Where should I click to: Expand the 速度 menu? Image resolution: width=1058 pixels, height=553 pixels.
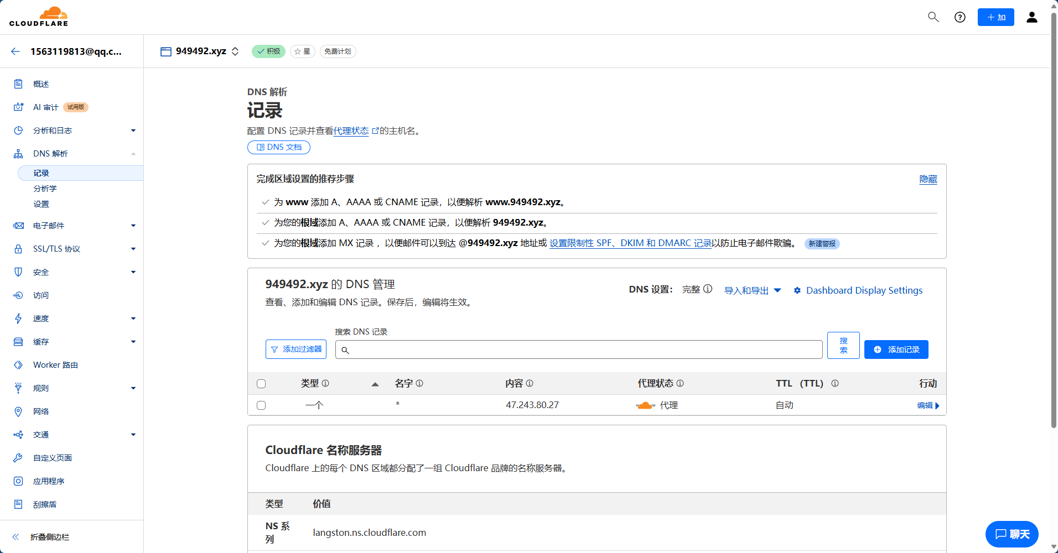[133, 319]
